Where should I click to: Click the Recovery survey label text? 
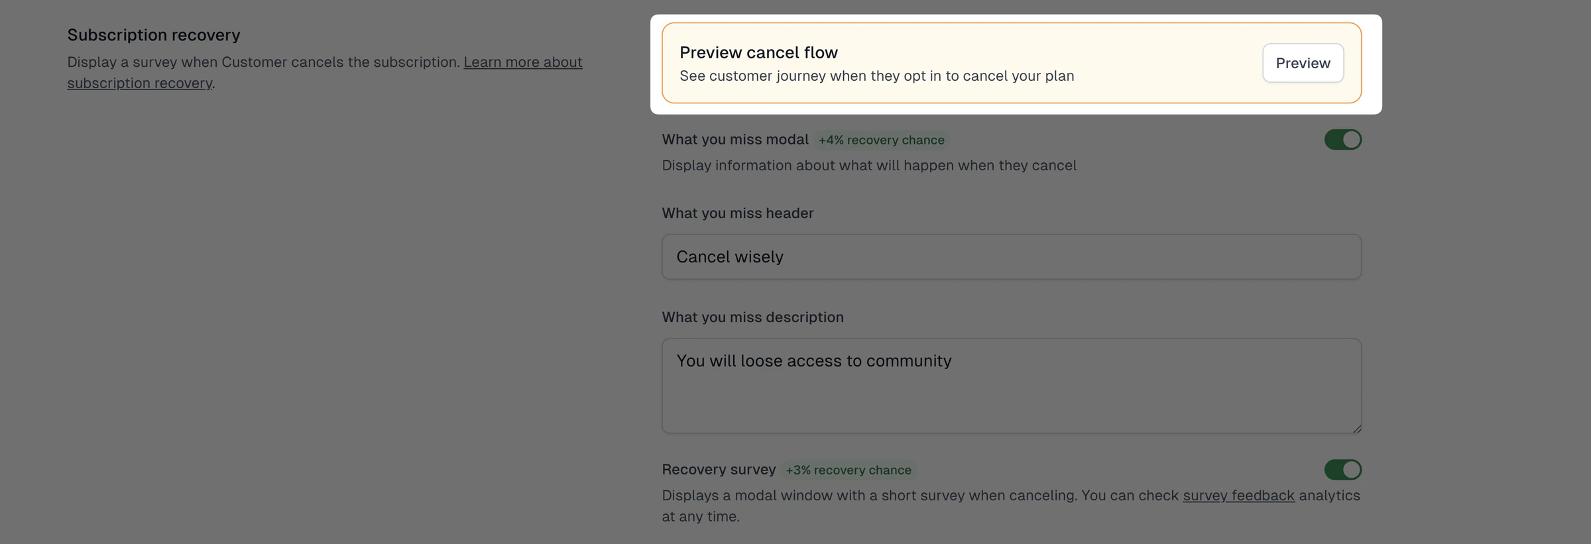pyautogui.click(x=719, y=470)
